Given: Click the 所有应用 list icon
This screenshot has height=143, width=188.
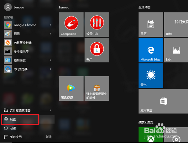Looking at the screenshot, I should coord(6,137).
